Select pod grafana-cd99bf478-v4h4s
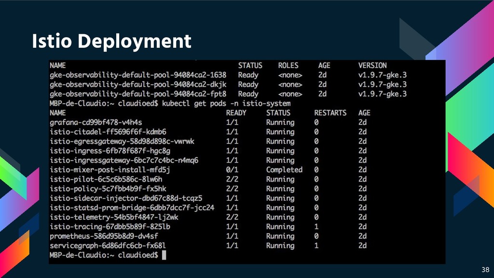Screen dimensions: 494x278 click(96, 122)
